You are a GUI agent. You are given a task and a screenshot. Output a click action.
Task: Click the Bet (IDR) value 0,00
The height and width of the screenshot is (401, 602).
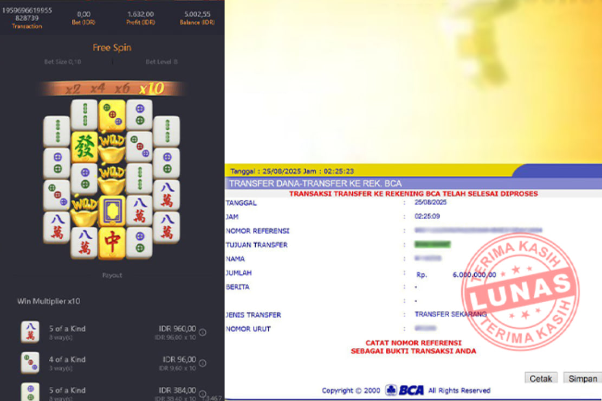click(83, 14)
